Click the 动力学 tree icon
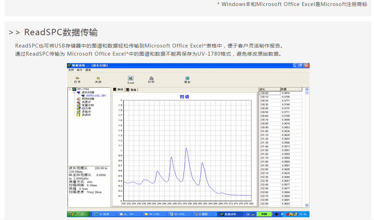The image size is (374, 220). tap(79, 108)
